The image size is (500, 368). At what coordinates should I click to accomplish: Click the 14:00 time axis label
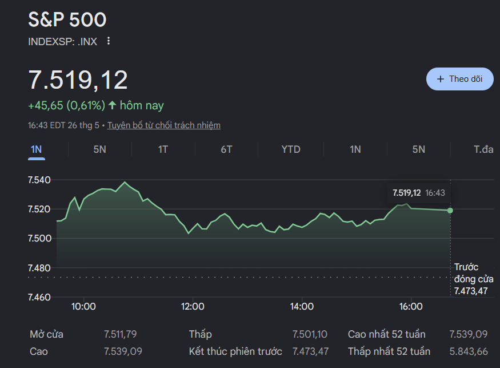[302, 306]
